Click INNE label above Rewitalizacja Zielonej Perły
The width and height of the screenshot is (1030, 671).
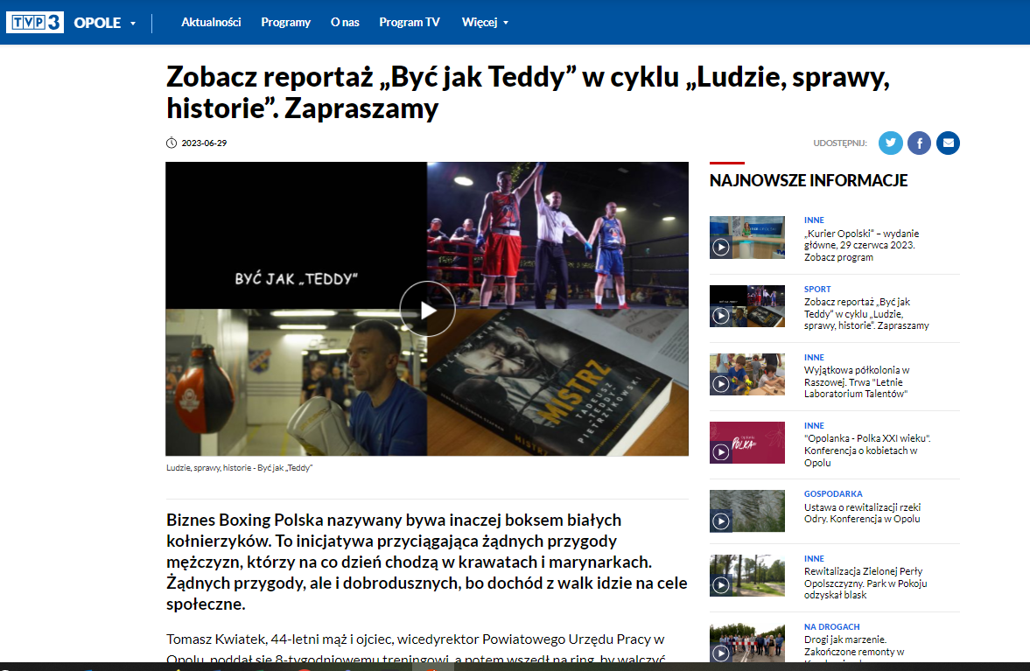(x=814, y=559)
